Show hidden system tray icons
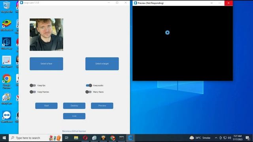 pyautogui.click(x=216, y=138)
